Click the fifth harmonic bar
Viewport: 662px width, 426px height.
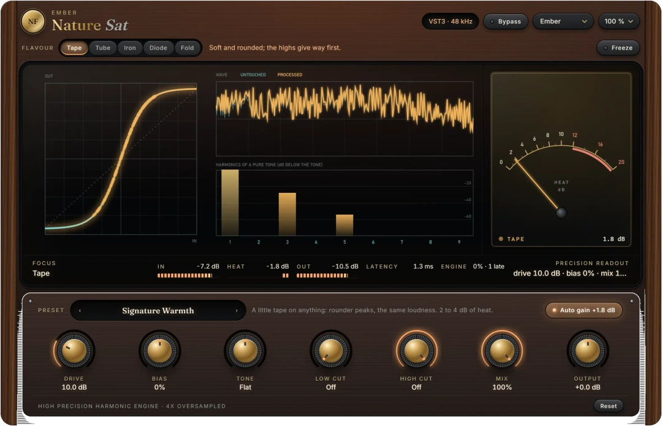[x=344, y=225]
